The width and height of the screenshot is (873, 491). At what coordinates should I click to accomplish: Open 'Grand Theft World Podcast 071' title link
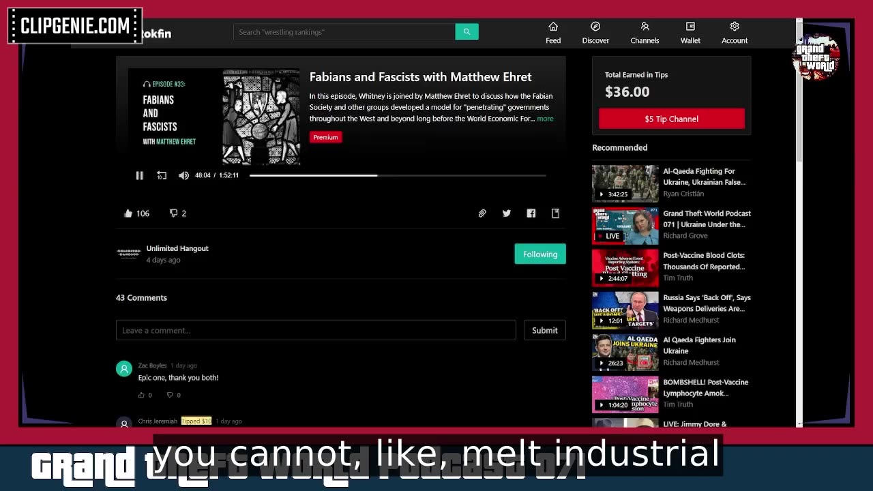pos(707,219)
